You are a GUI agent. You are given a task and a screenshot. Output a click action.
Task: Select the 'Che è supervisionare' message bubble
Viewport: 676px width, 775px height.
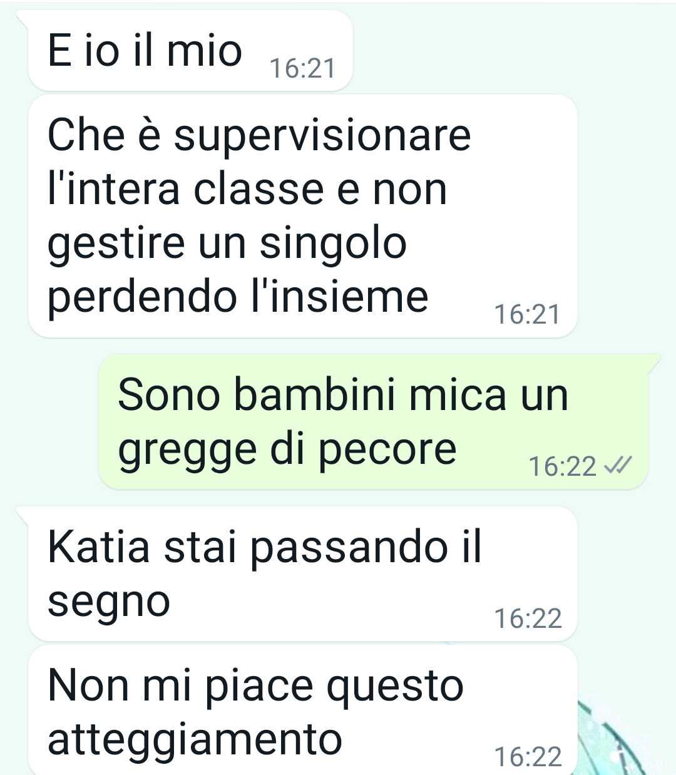pos(303,216)
